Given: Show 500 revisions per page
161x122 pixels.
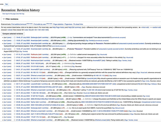Looking at the screenshot, I should (x=47, y=30).
